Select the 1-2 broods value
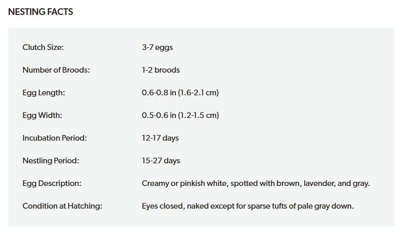 click(x=161, y=70)
